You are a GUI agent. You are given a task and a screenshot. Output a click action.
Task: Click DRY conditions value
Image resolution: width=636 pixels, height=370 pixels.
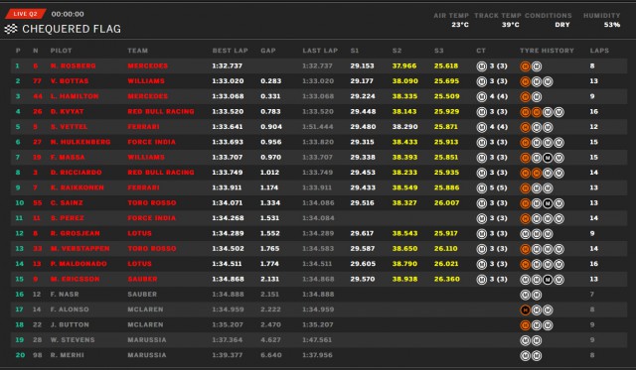[562, 25]
